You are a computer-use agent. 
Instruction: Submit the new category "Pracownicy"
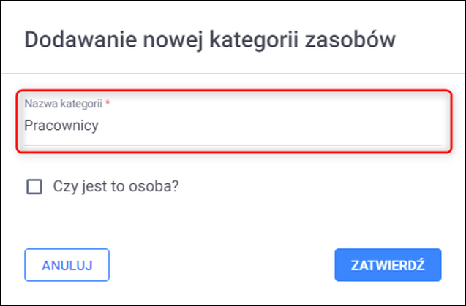tap(388, 265)
